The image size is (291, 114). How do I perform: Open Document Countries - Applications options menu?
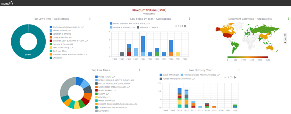tap(289, 19)
